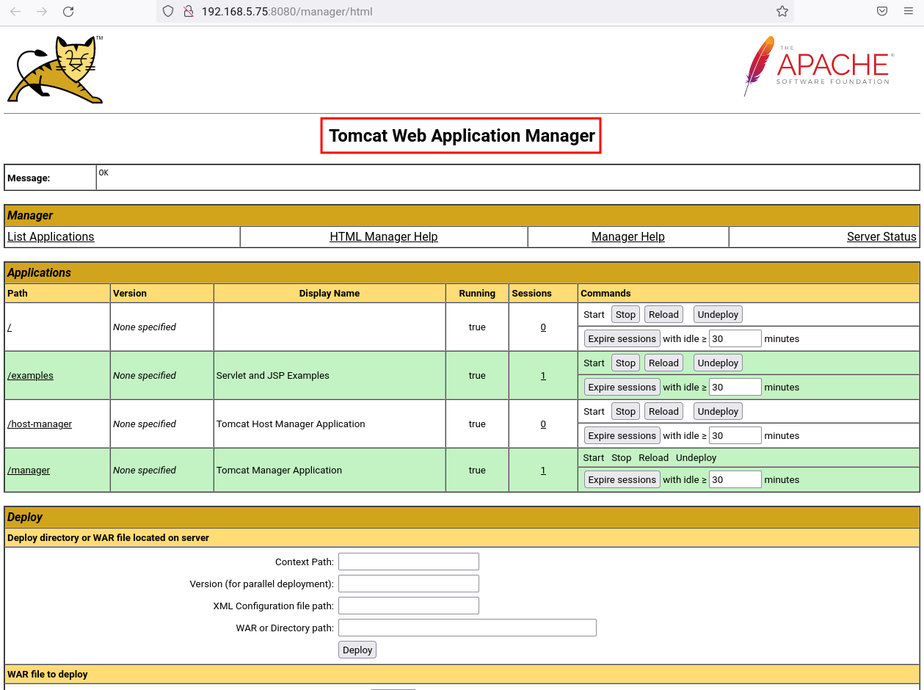Open the Server Status link
Screen dimensions: 924x690
881,237
